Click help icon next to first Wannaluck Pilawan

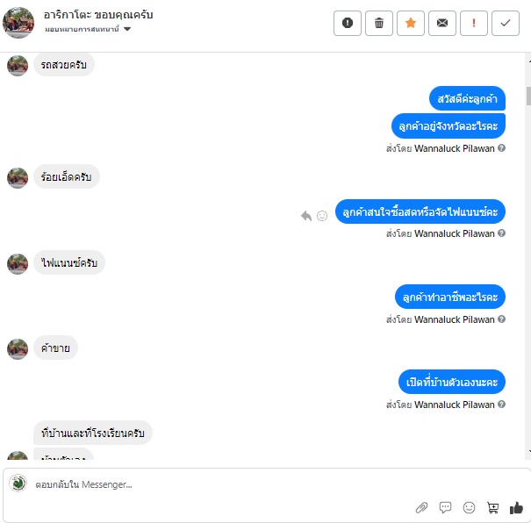pyautogui.click(x=502, y=148)
